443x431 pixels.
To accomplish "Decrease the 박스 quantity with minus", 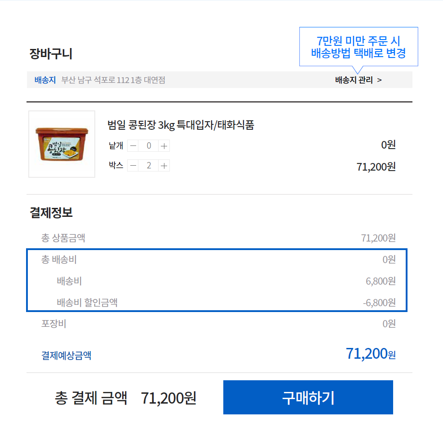I will tap(133, 166).
